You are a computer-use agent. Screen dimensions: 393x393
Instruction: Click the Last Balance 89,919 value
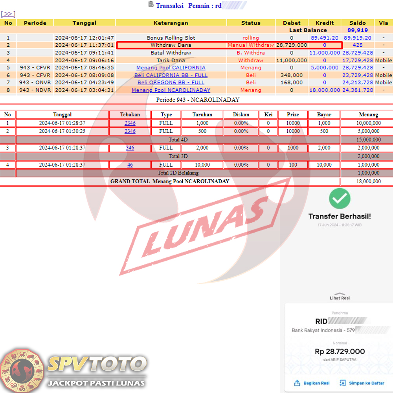(357, 30)
